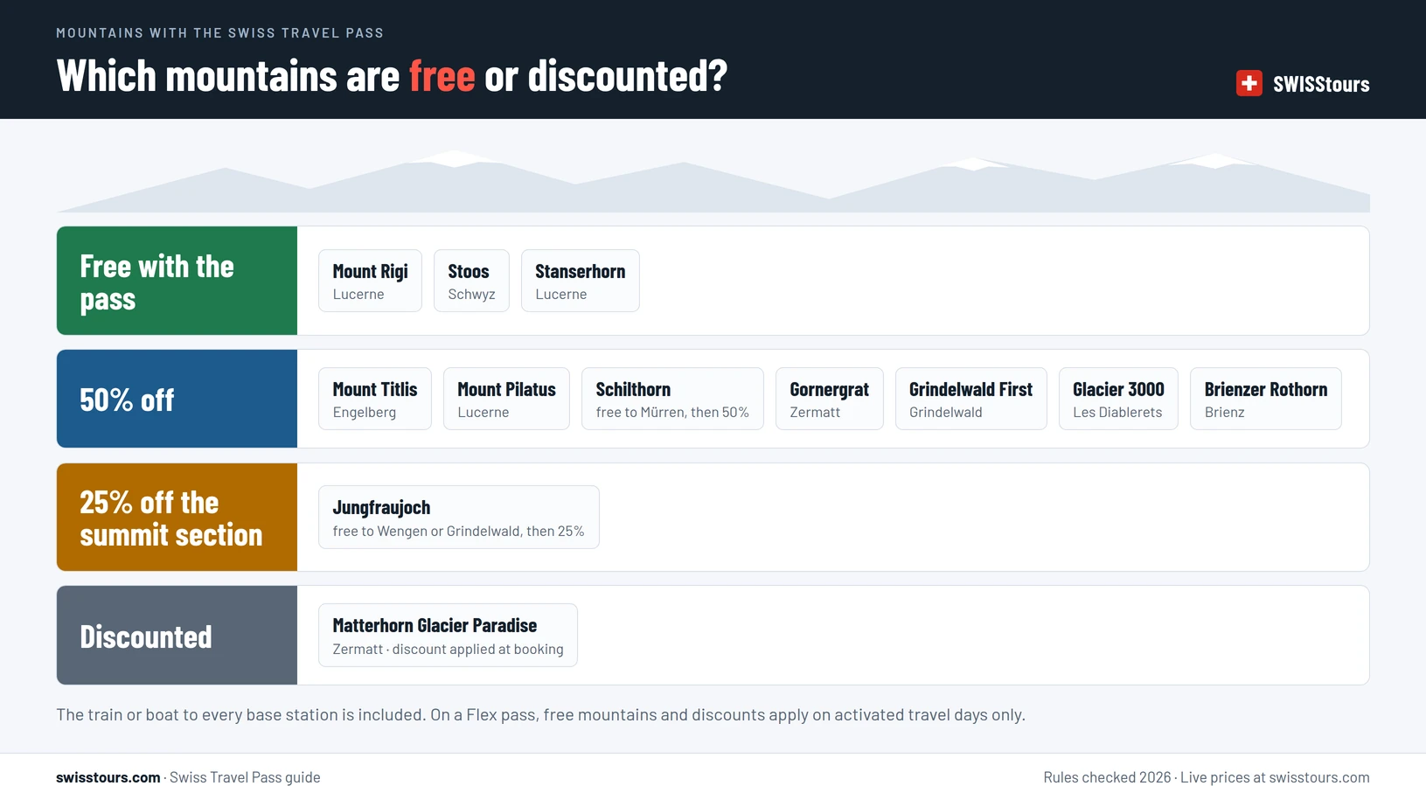This screenshot has width=1426, height=786.
Task: Select the Glacier 3000 card
Action: coord(1118,399)
